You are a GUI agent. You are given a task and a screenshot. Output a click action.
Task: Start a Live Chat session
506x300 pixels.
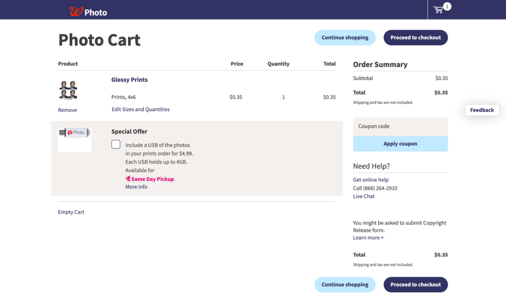coord(364,196)
